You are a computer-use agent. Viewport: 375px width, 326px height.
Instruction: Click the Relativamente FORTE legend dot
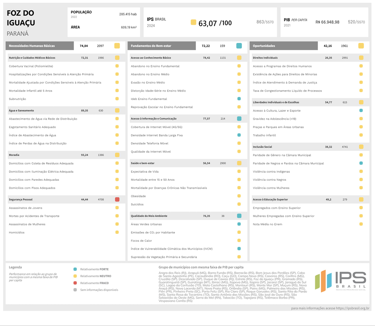[75, 269]
